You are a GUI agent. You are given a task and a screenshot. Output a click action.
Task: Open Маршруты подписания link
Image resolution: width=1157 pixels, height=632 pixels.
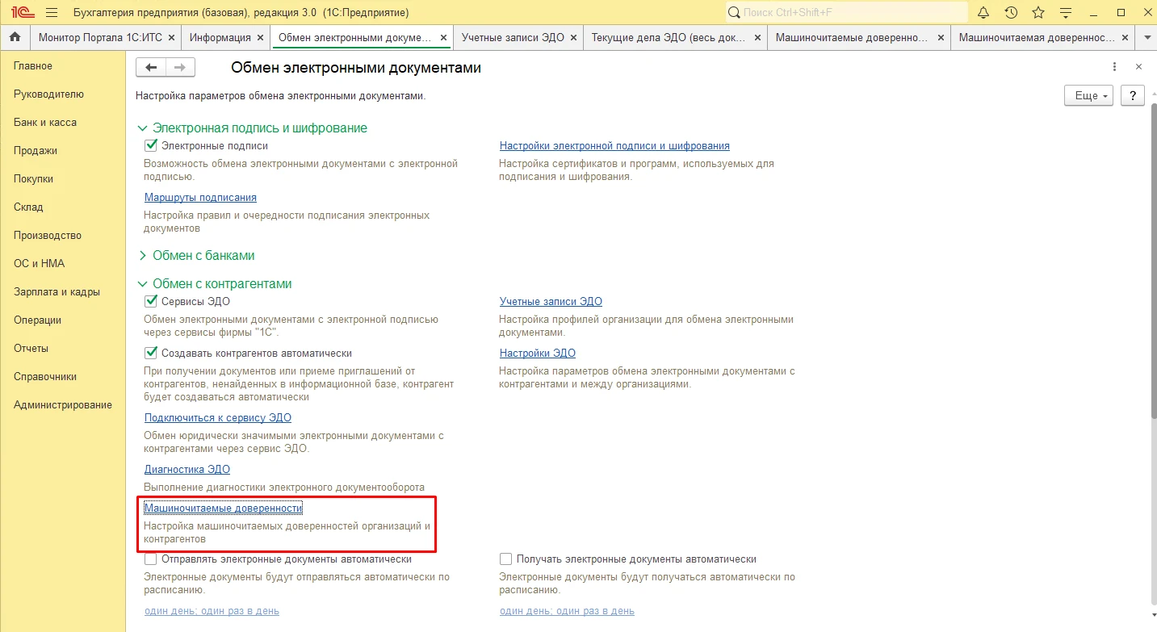pos(200,198)
